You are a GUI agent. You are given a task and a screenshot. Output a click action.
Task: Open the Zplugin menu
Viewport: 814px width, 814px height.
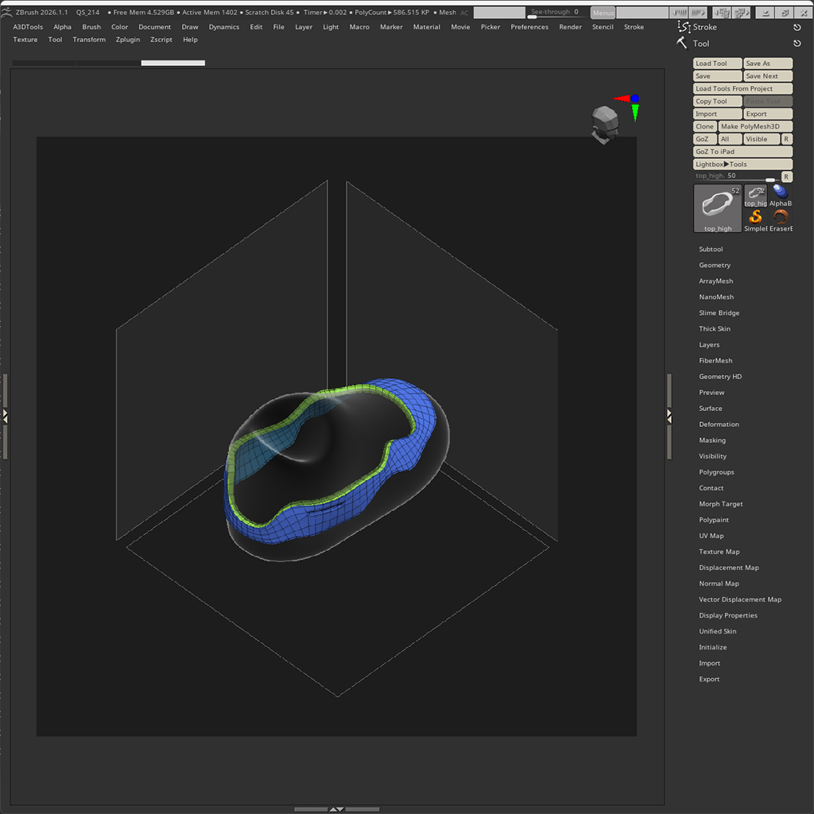click(128, 40)
